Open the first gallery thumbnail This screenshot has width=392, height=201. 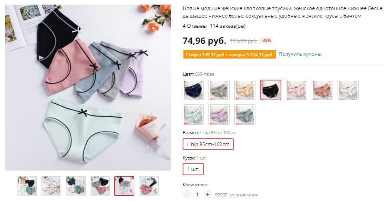27,186
